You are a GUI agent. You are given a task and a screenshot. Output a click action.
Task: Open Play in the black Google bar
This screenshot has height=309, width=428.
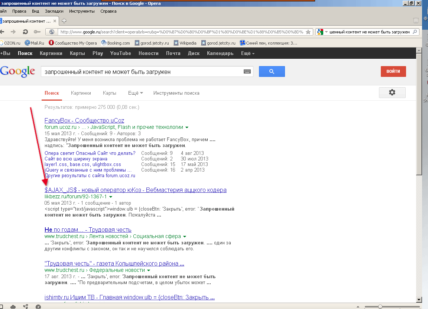click(x=98, y=53)
